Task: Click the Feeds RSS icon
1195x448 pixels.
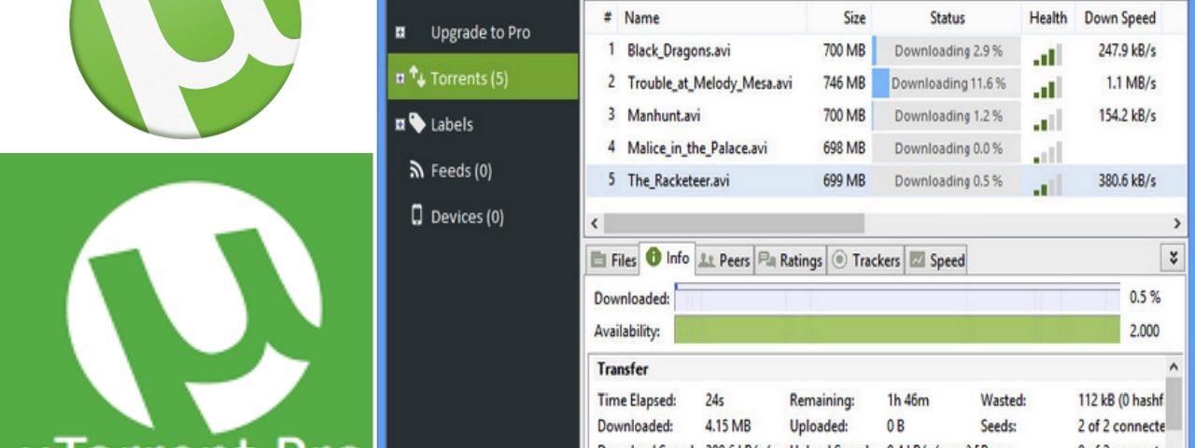Action: point(417,170)
